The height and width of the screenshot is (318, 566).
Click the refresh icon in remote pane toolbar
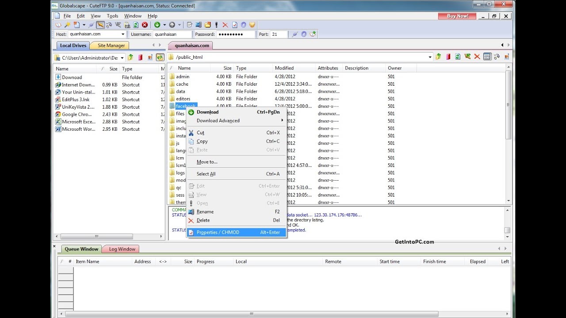point(458,57)
